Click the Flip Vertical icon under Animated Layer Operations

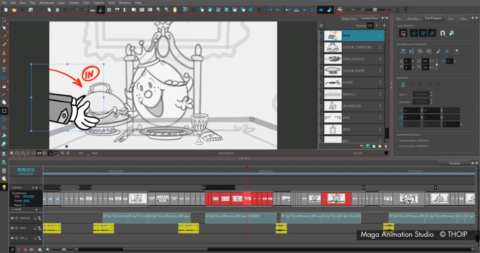[x=411, y=51]
